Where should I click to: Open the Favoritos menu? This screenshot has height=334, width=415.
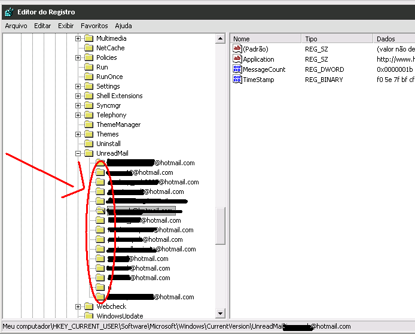click(94, 26)
